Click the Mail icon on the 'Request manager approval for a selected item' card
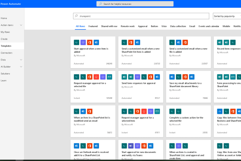The width and height of the screenshot is (241, 161). click(157, 111)
